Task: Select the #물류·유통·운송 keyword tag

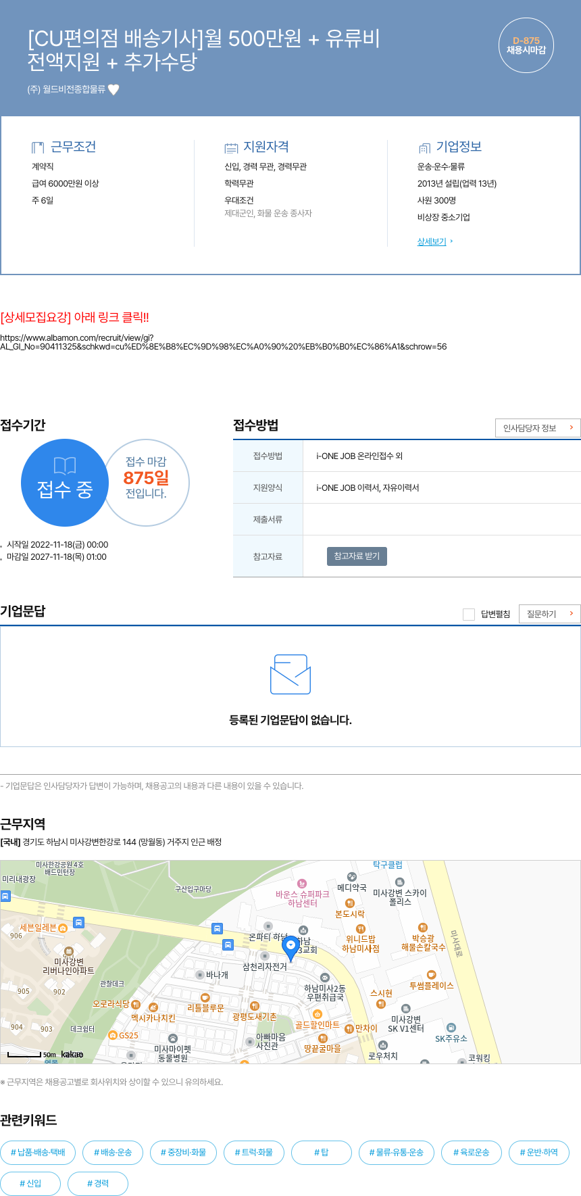Action: [397, 1152]
